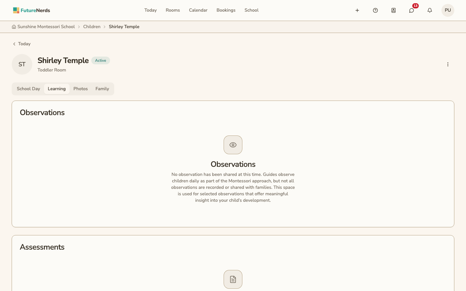The image size is (466, 291).
Task: Click the FutureNerds logo
Action: pyautogui.click(x=31, y=10)
